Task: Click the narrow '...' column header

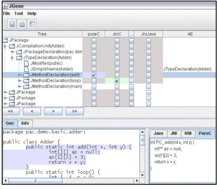Action: point(131,34)
